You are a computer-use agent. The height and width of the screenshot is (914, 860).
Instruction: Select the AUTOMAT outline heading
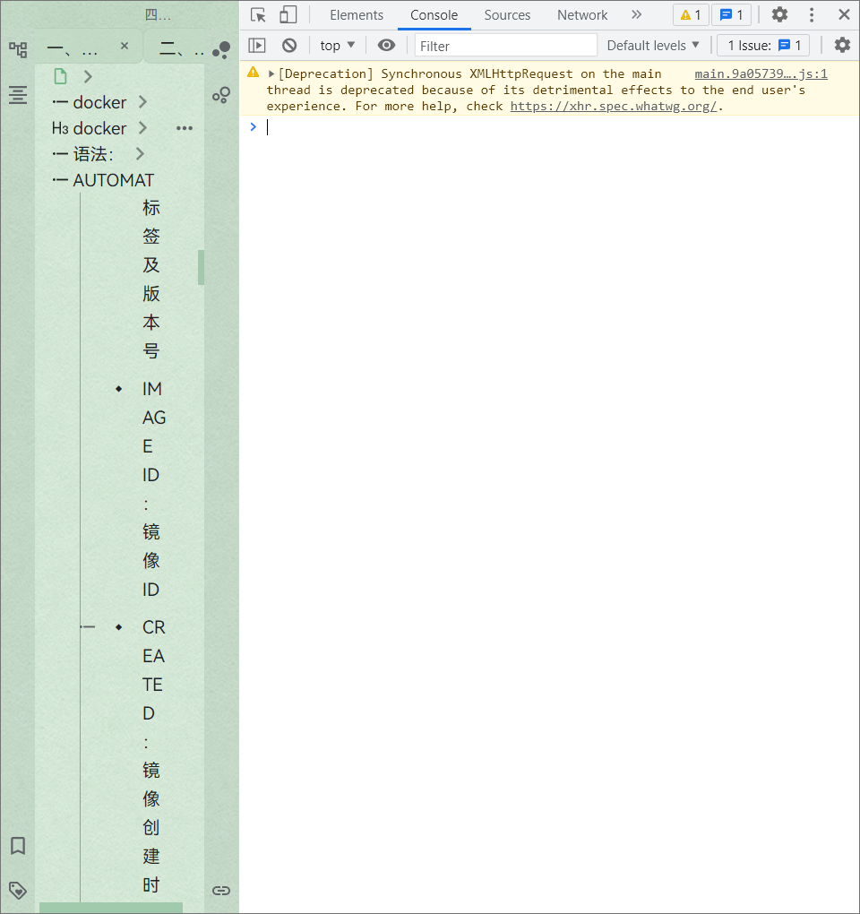click(x=113, y=180)
